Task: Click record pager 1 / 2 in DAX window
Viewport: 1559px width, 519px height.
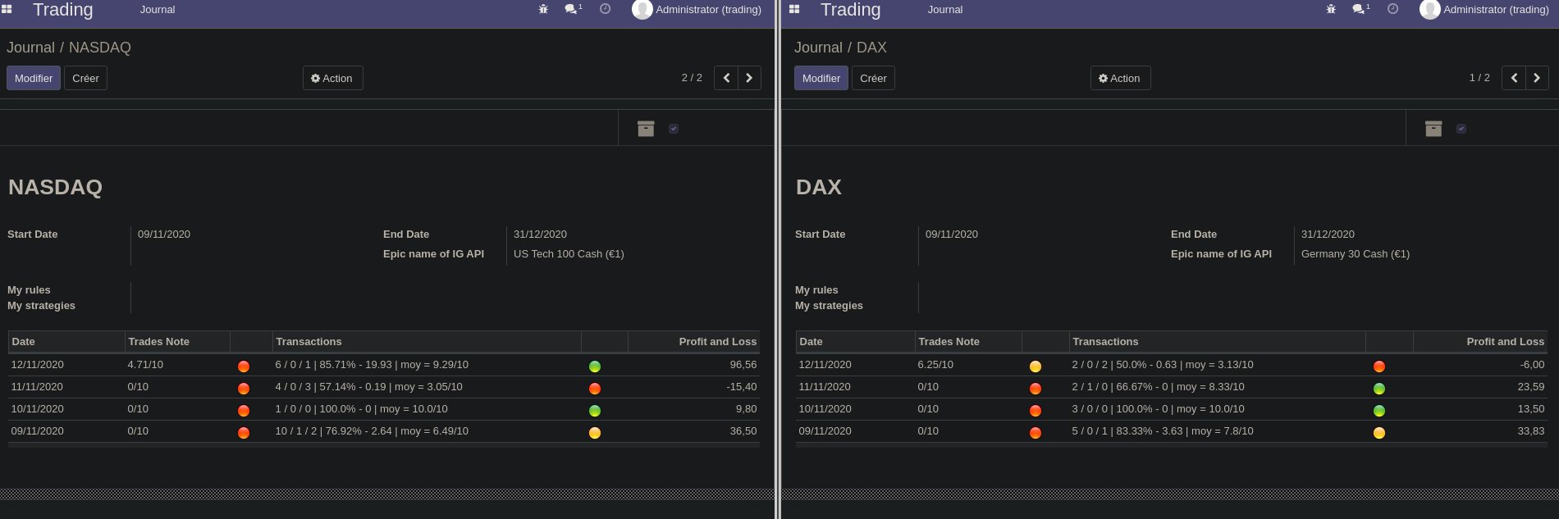Action: (1479, 78)
